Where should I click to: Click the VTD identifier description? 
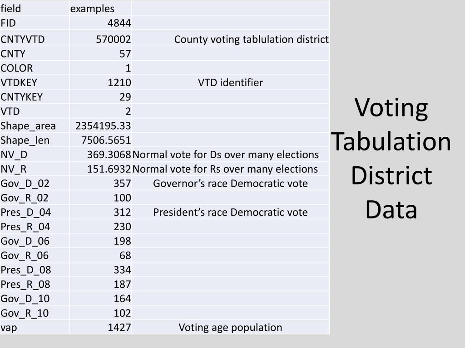(x=230, y=82)
